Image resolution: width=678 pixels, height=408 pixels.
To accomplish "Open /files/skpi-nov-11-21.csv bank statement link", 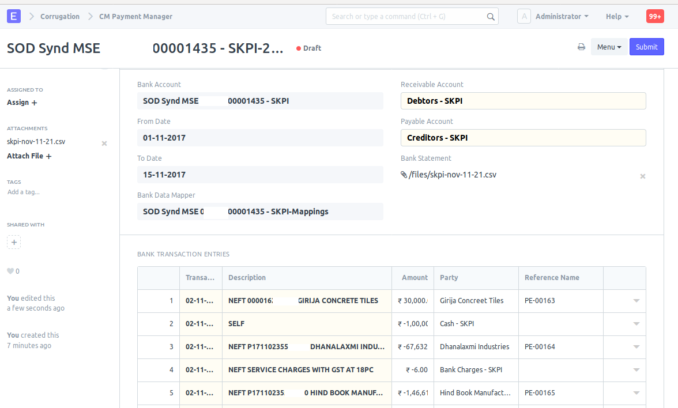I will tap(452, 175).
